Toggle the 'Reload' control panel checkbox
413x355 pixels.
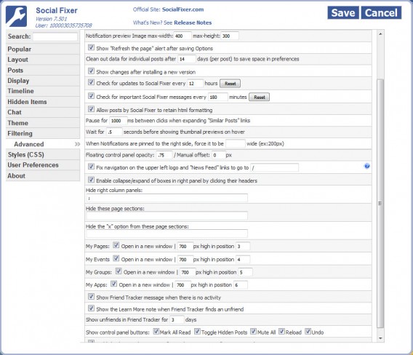[x=282, y=332]
